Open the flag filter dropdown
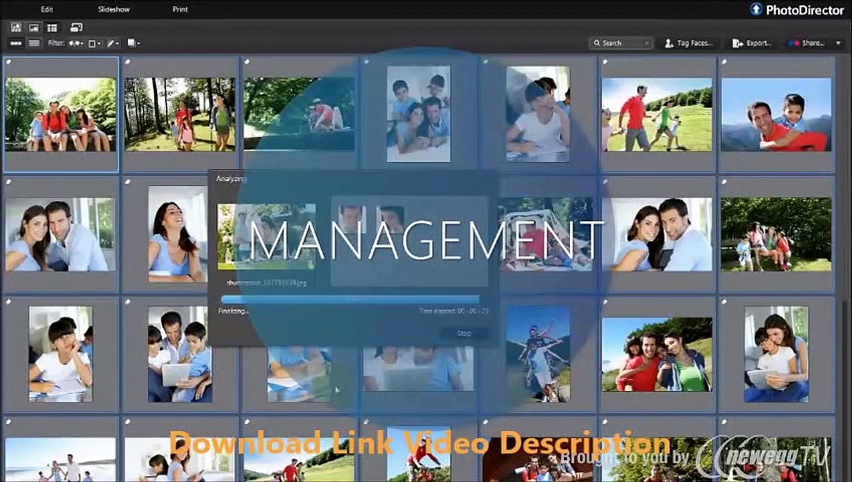Screen dimensions: 852x482 (x=76, y=43)
